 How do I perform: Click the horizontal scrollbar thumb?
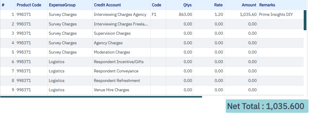(x=101, y=97)
